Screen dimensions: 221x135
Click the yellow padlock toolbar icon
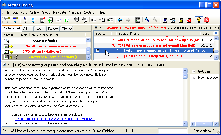[181, 20]
